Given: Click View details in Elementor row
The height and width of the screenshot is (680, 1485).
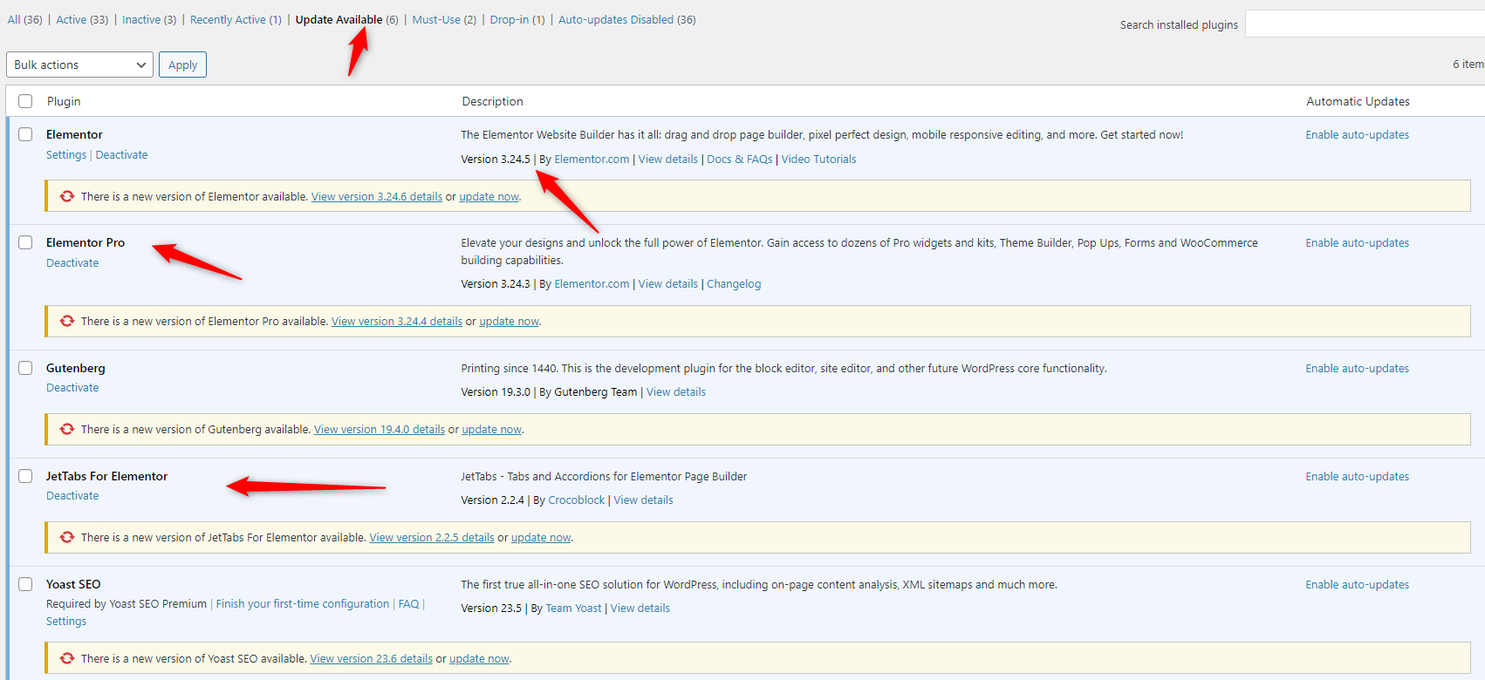Looking at the screenshot, I should click(x=667, y=159).
